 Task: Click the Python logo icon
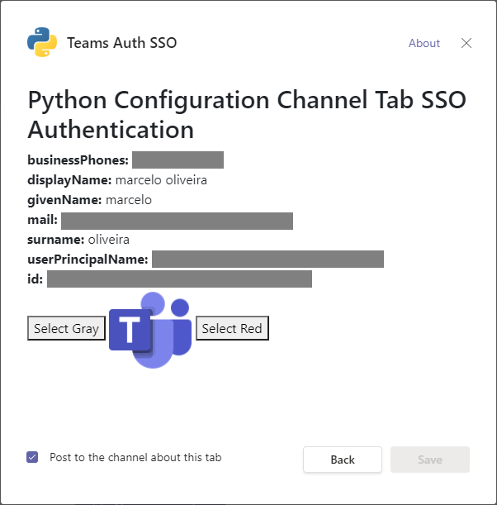point(42,42)
